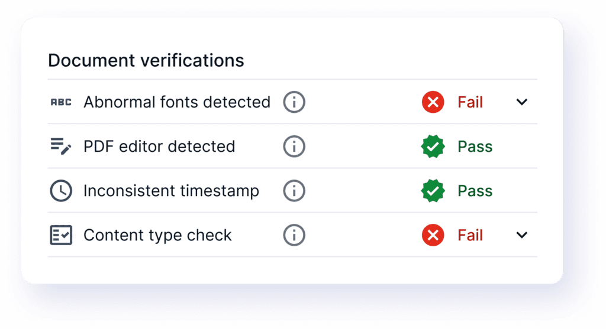Click the Abnormal fonts detected label
This screenshot has width=606, height=329.
pos(176,102)
